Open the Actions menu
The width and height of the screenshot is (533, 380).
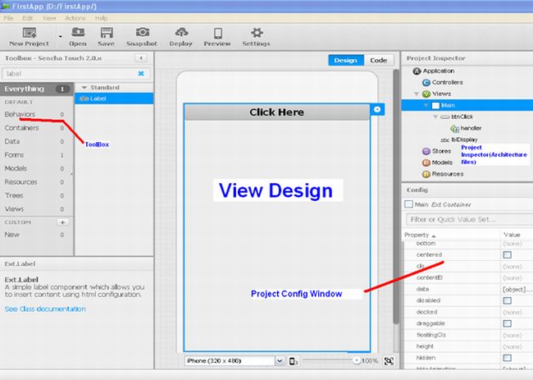click(x=75, y=18)
